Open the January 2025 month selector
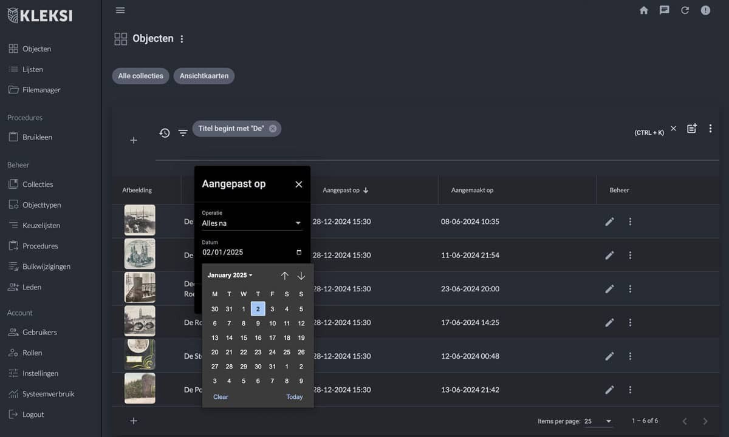Image resolution: width=729 pixels, height=437 pixels. (230, 276)
